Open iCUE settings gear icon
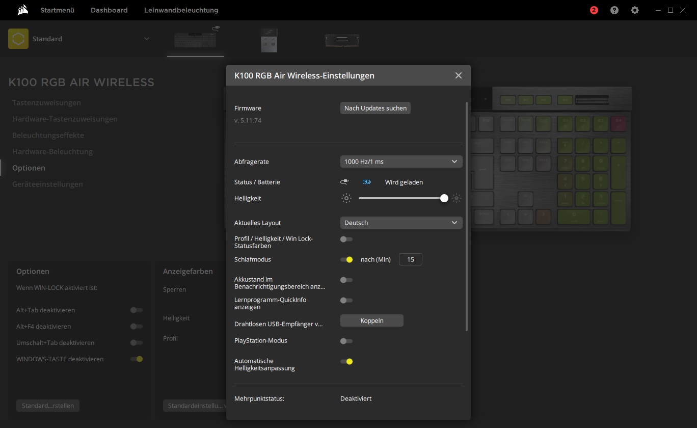697x428 pixels. click(x=635, y=10)
